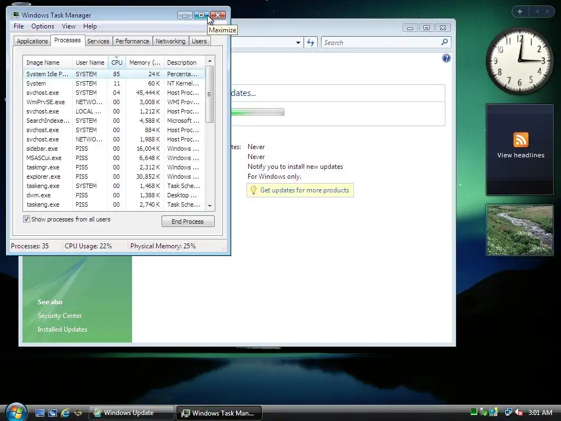Click process list scroll down arrow
The height and width of the screenshot is (421, 561).
(210, 206)
